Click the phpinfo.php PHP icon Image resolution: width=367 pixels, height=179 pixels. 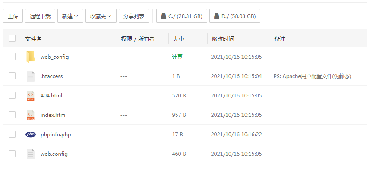point(31,135)
